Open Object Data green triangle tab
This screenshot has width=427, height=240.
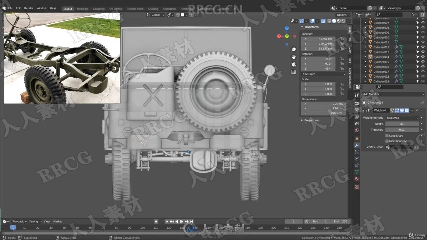(357, 172)
